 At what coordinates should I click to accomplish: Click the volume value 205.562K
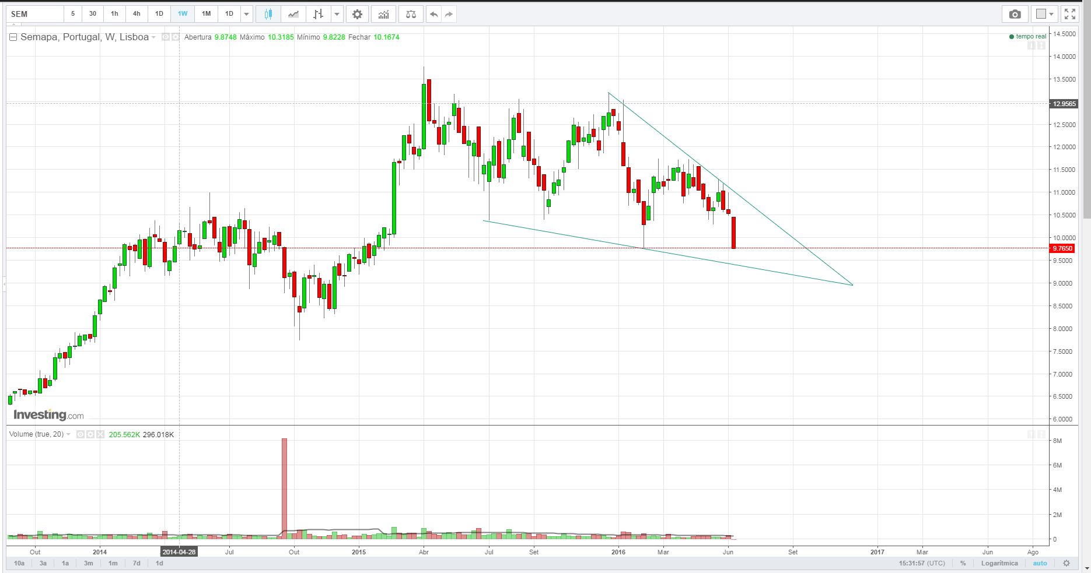pyautogui.click(x=125, y=434)
